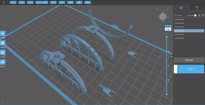Click the bottom handle of layer slider
Viewport: 205px width, 105px height.
[x=167, y=94]
